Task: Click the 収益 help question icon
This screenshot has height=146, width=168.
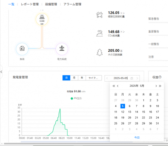Action: coord(160,77)
